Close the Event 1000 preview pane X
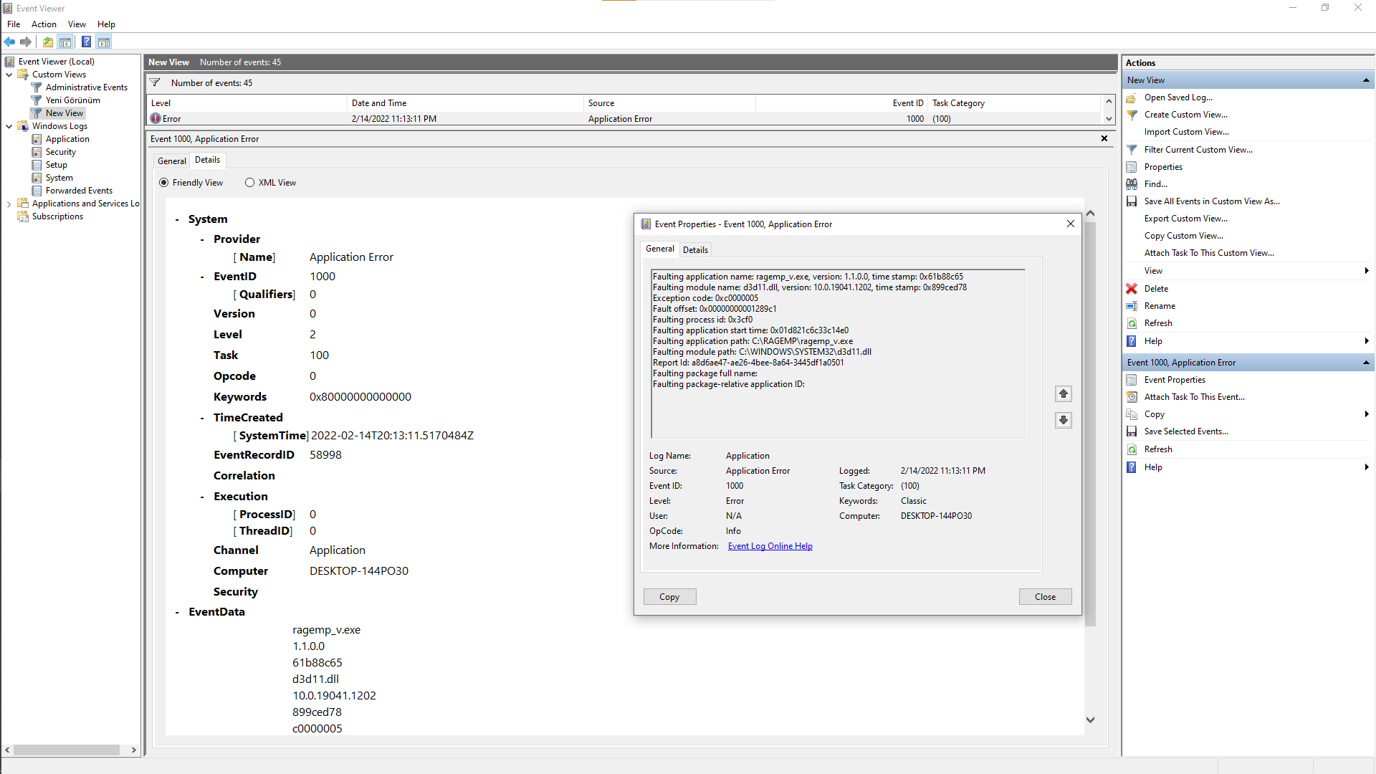The image size is (1376, 774). coord(1104,138)
